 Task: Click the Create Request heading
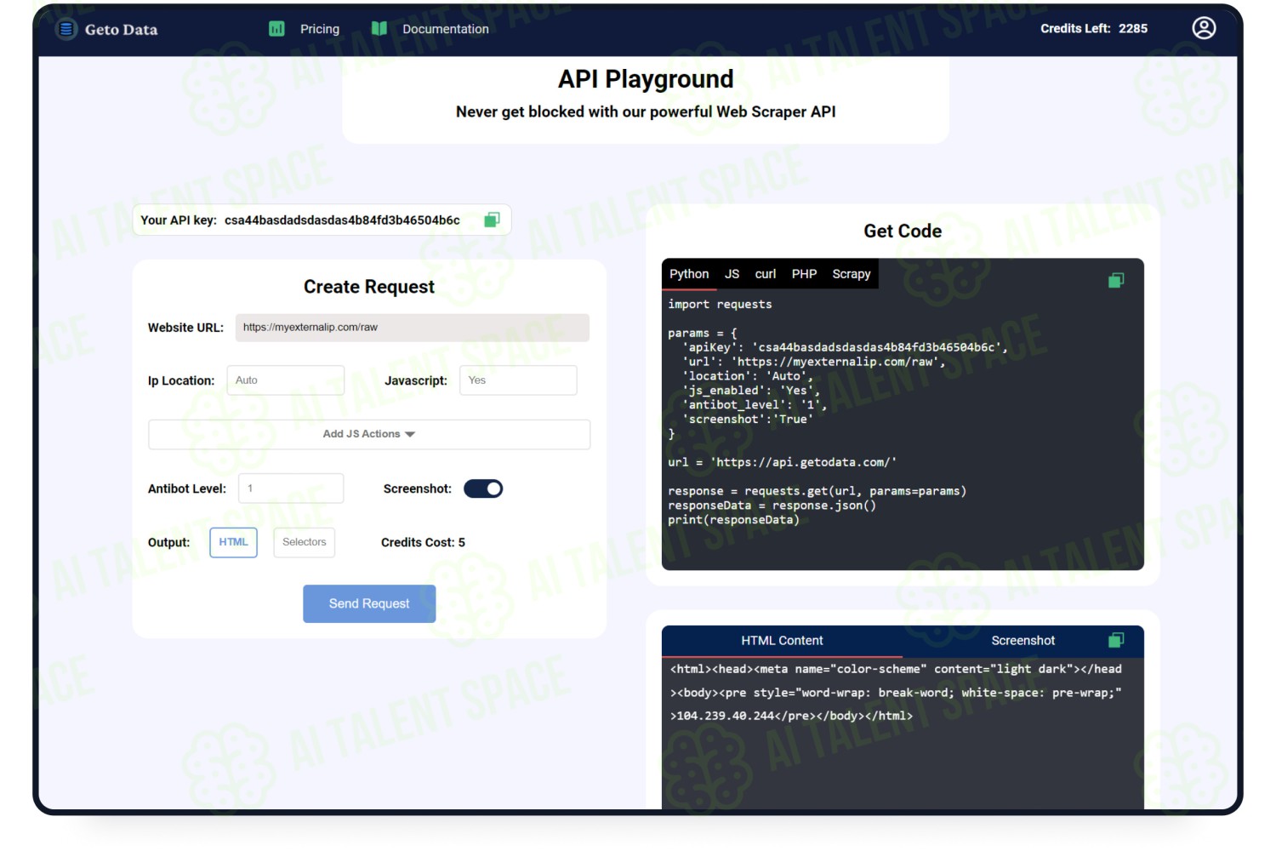pyautogui.click(x=369, y=287)
